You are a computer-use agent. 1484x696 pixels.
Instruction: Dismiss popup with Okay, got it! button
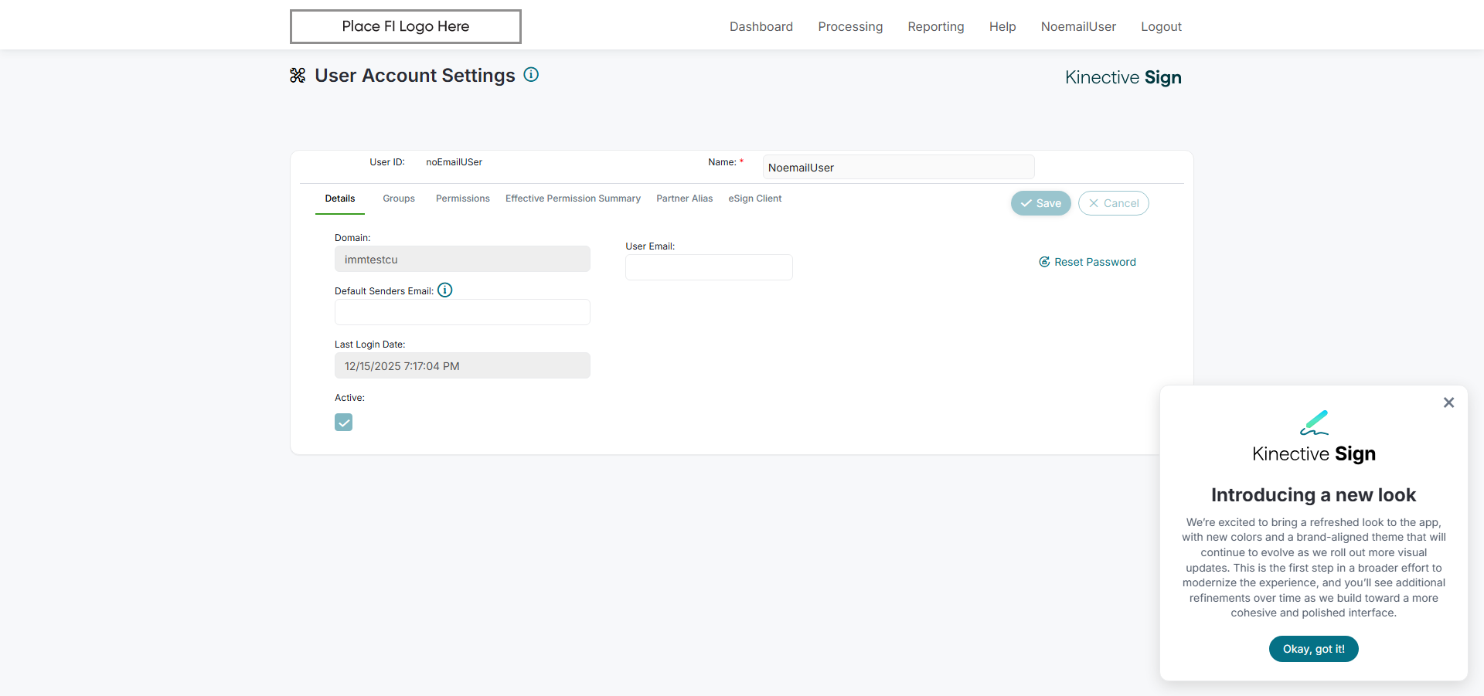pos(1314,649)
